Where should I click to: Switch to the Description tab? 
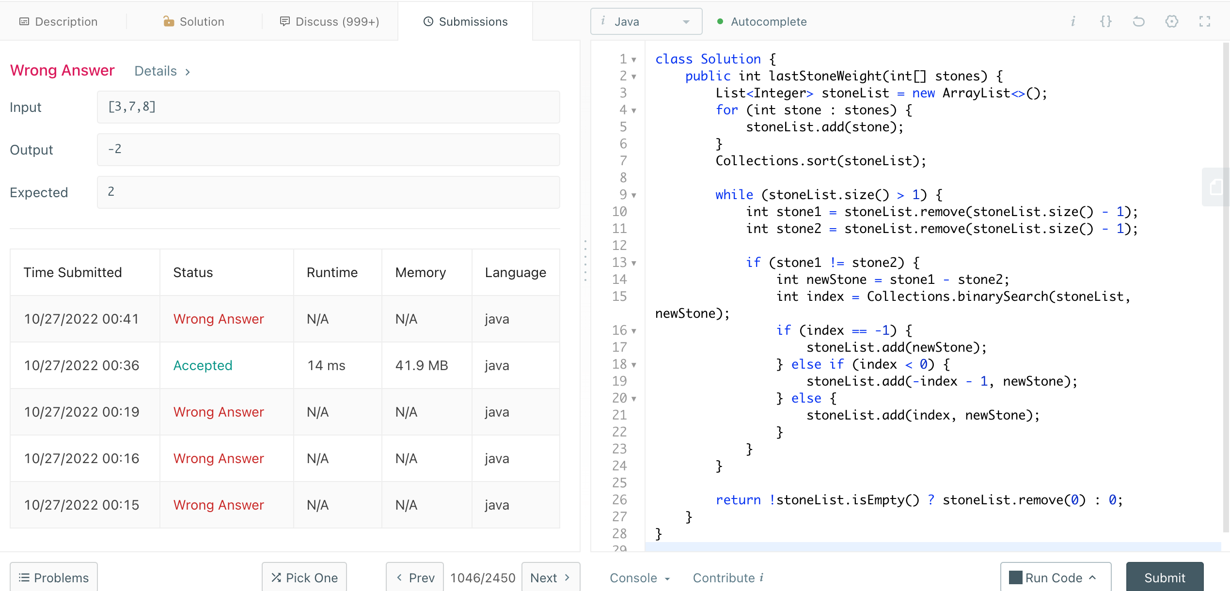58,21
